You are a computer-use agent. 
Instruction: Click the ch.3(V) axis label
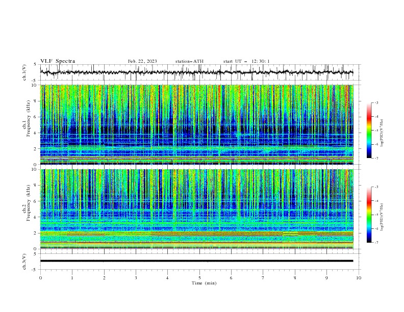click(24, 262)
